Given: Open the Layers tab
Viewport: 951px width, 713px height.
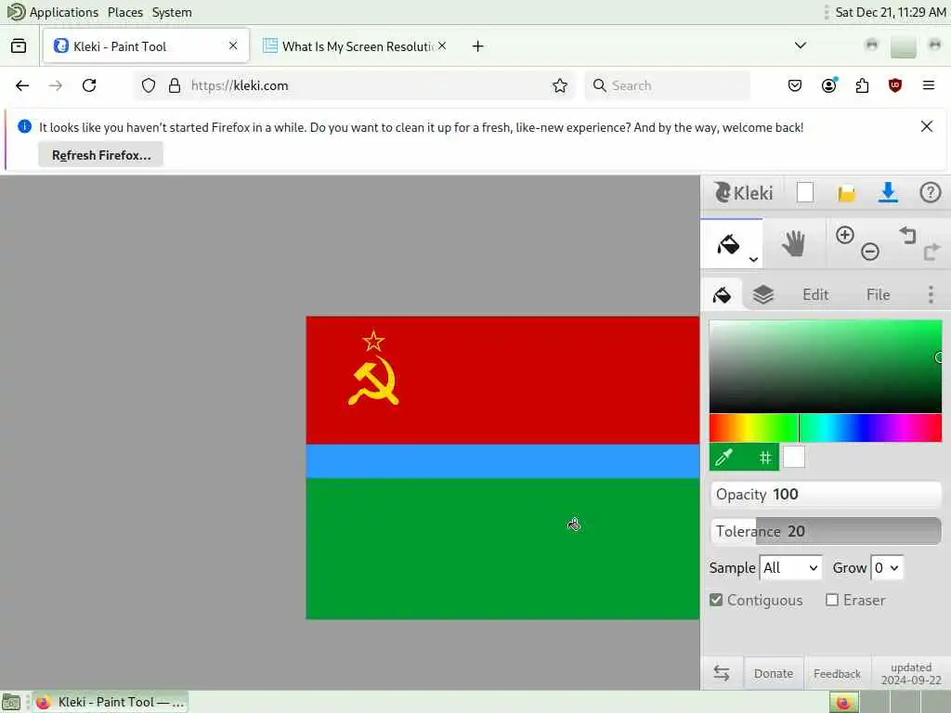Looking at the screenshot, I should click(x=763, y=294).
